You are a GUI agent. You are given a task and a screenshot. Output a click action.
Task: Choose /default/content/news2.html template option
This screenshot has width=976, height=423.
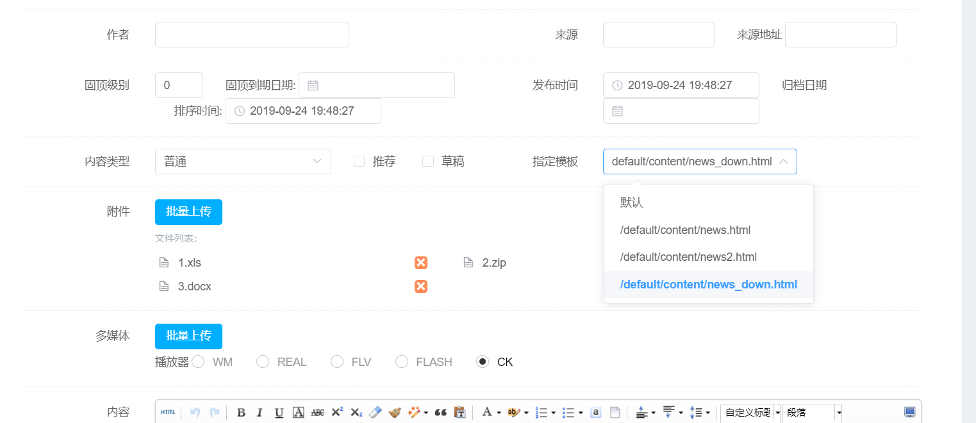point(709,257)
